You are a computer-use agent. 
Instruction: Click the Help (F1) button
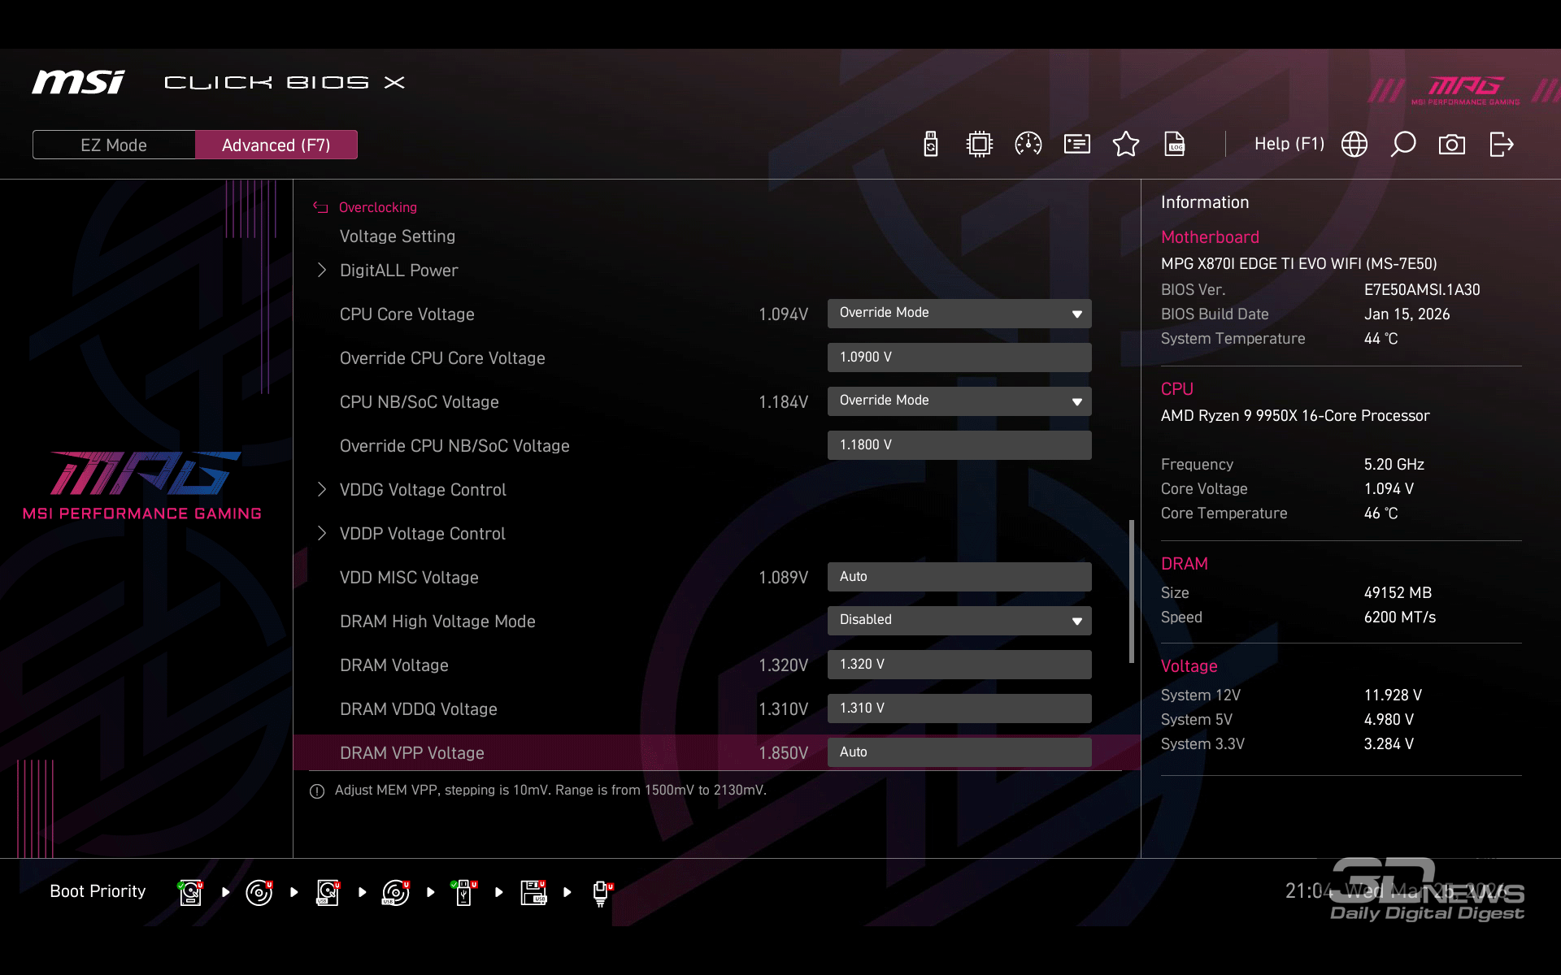pyautogui.click(x=1289, y=145)
